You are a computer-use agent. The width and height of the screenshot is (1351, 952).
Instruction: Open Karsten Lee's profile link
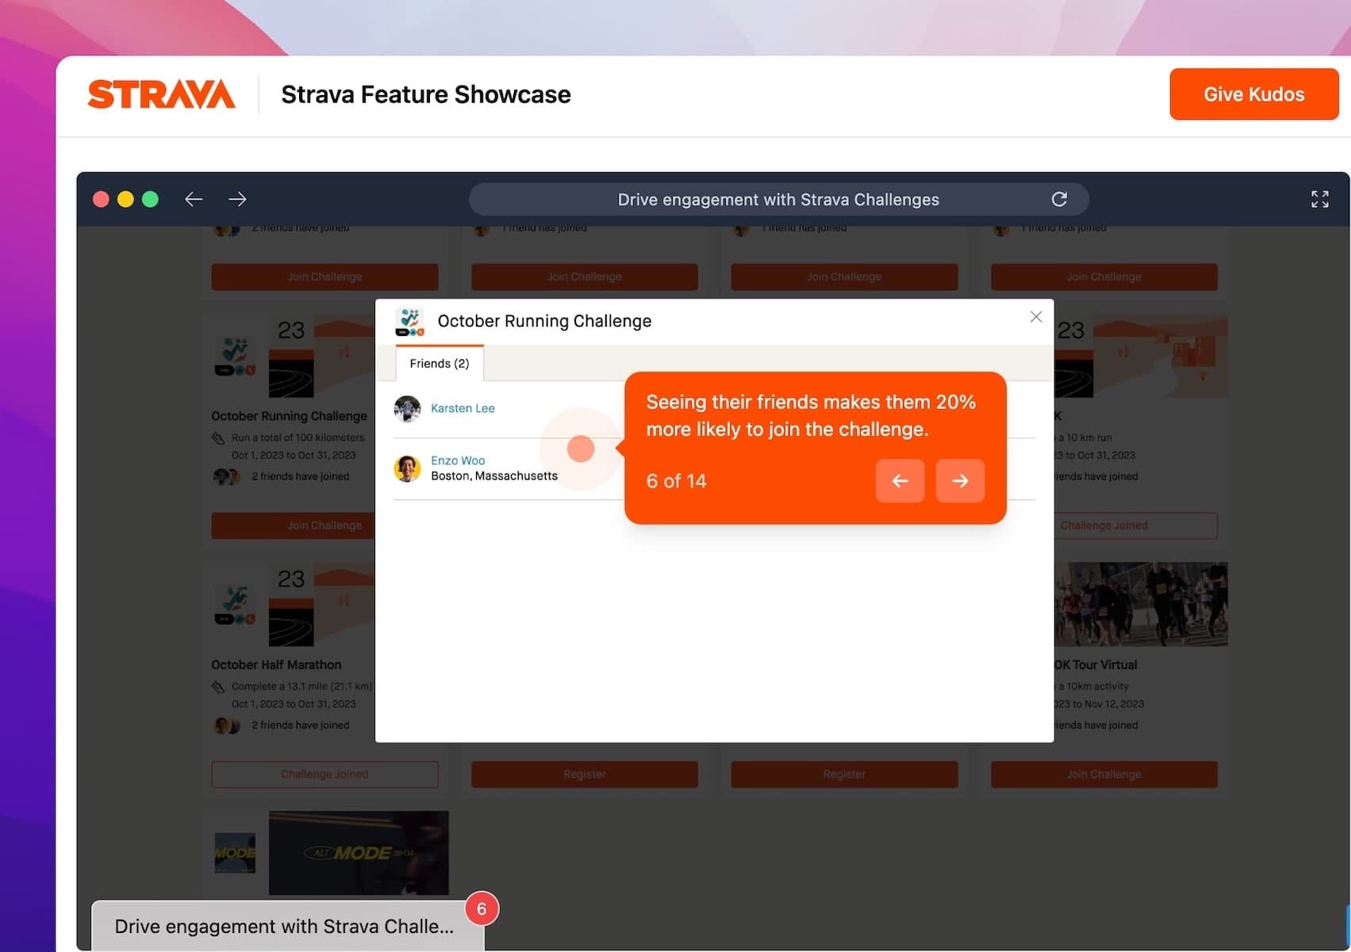click(462, 408)
